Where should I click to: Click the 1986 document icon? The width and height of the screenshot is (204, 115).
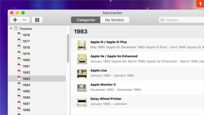pos(19,97)
